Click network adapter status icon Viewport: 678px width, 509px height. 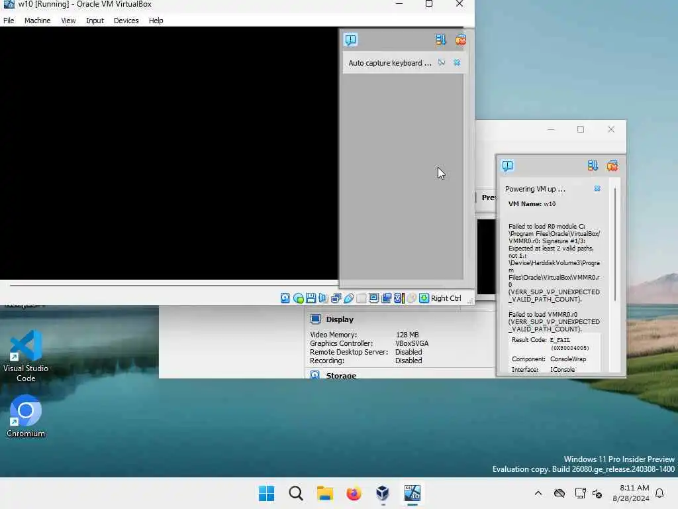tap(336, 298)
